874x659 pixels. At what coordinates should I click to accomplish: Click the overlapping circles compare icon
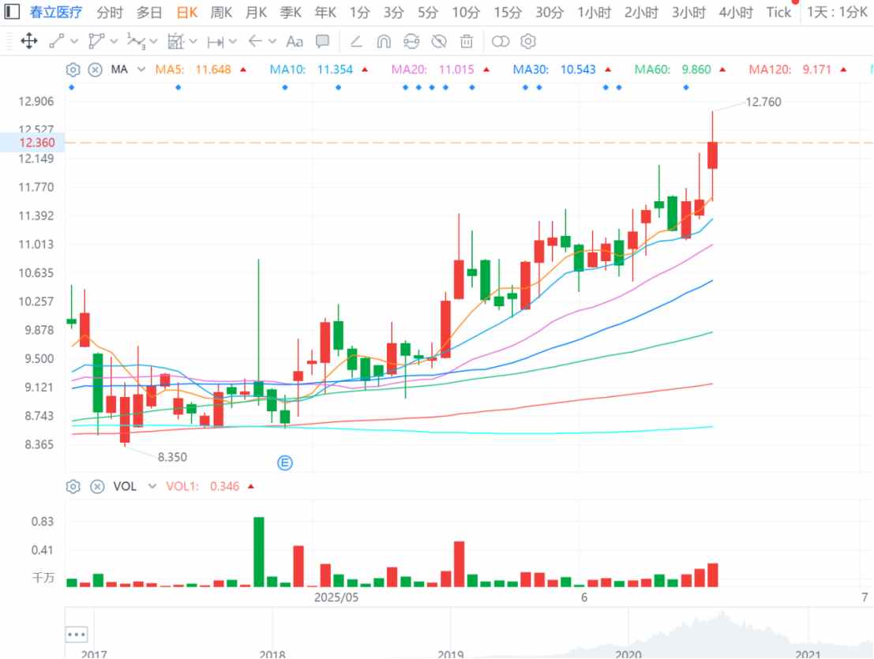point(501,41)
